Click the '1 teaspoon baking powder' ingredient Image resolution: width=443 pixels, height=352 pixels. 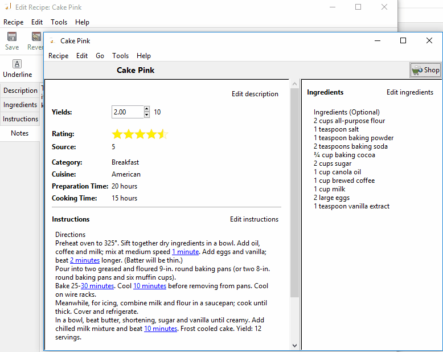[x=354, y=138]
